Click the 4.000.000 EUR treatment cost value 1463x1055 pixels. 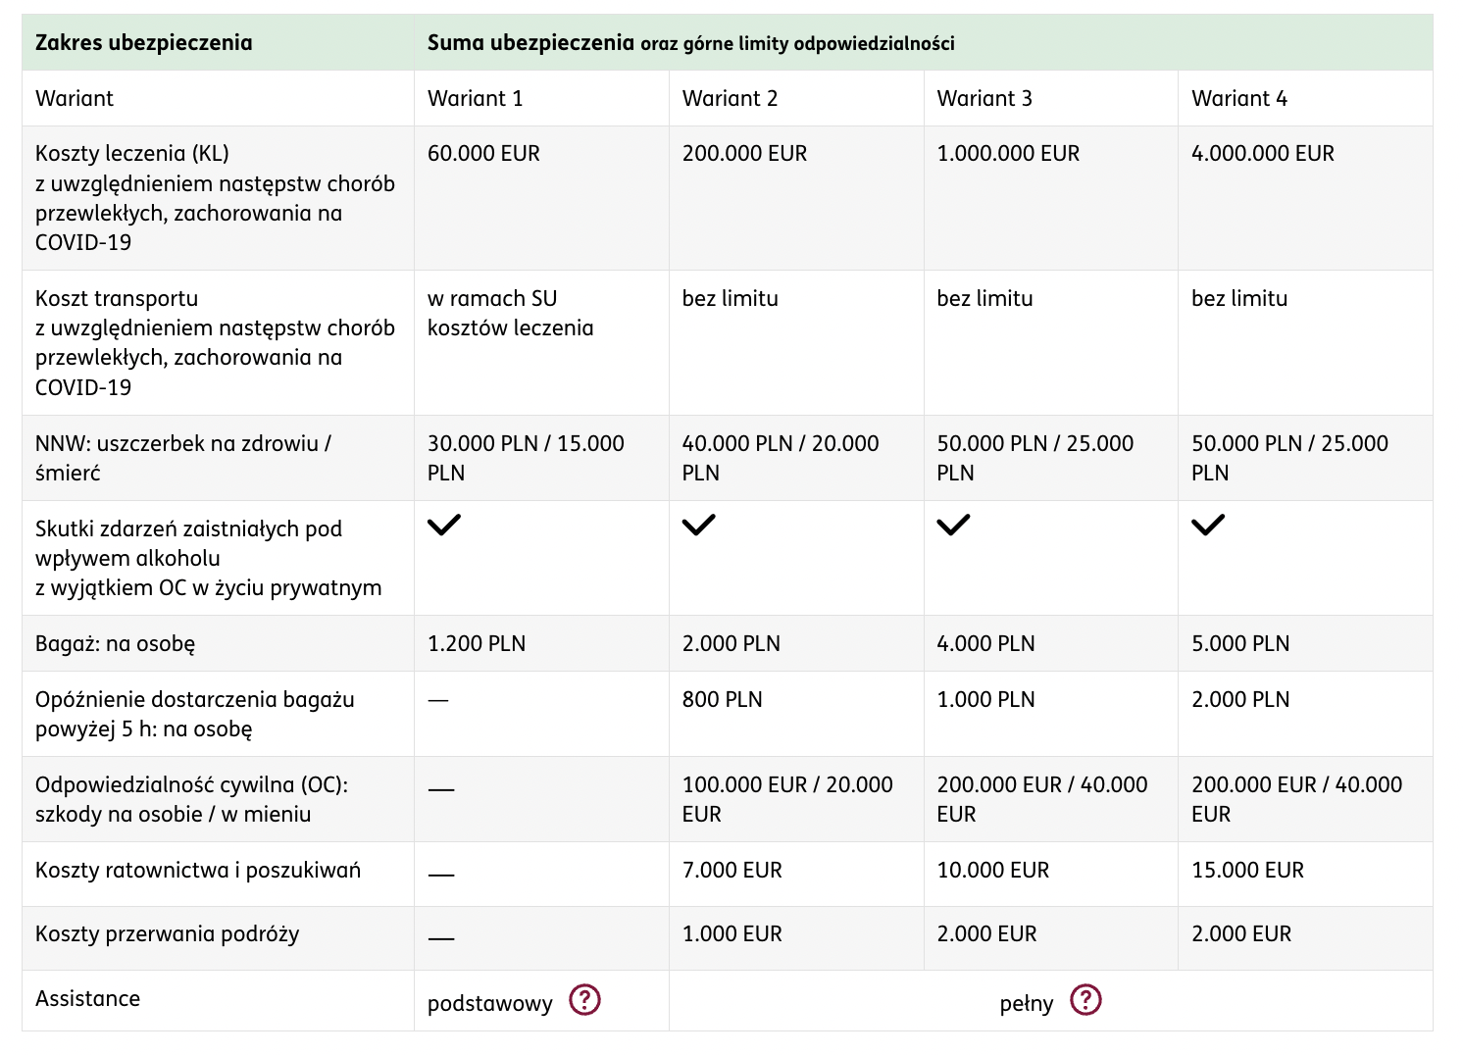(1263, 154)
